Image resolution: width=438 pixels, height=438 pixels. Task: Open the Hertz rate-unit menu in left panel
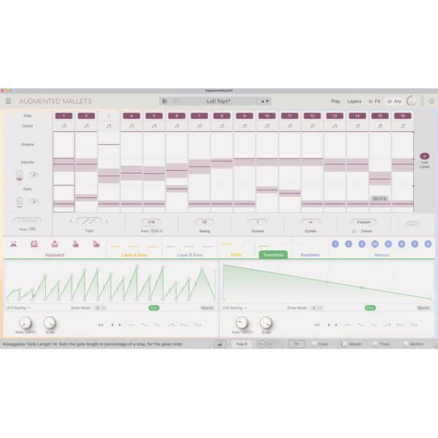[30, 332]
